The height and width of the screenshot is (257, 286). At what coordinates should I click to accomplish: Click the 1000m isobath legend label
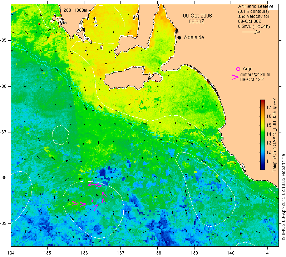[x=81, y=10]
